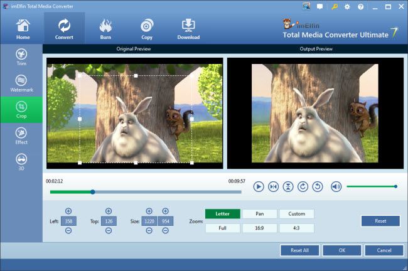The height and width of the screenshot is (271, 408).
Task: Cancel the editing dialog
Action: coord(384,250)
